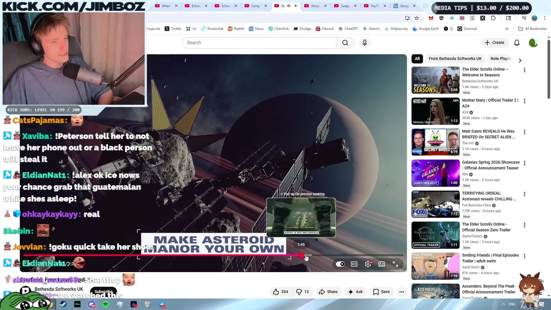
Task: Open the more actions ellipsis below video
Action: [x=402, y=292]
